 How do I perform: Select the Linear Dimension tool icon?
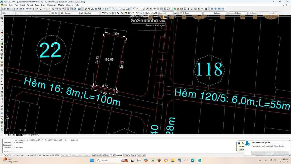coord(103,13)
